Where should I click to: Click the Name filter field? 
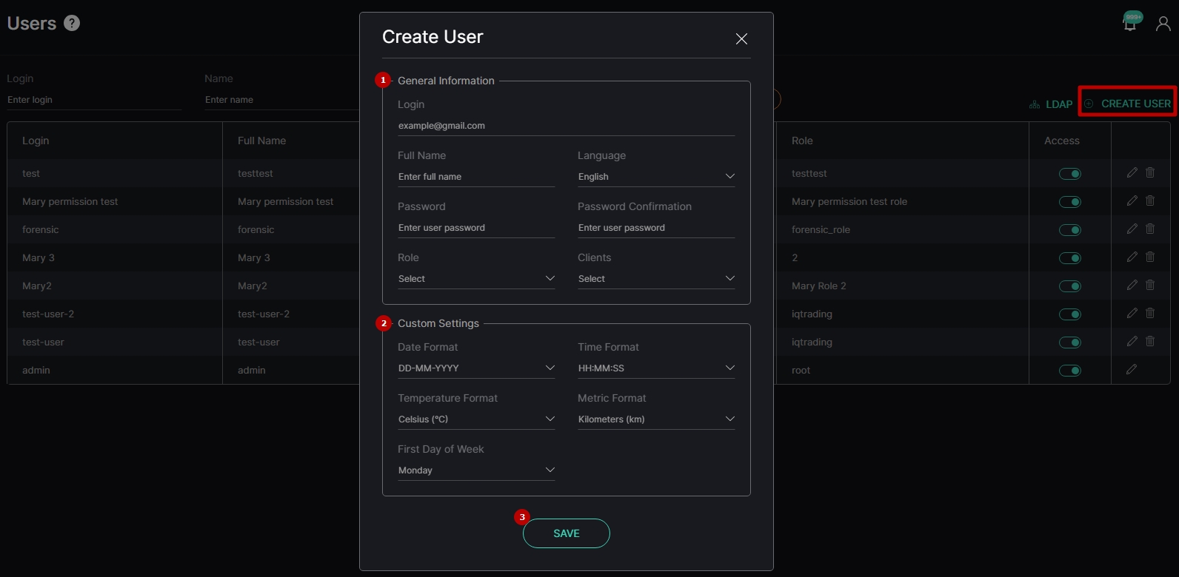pyautogui.click(x=281, y=100)
